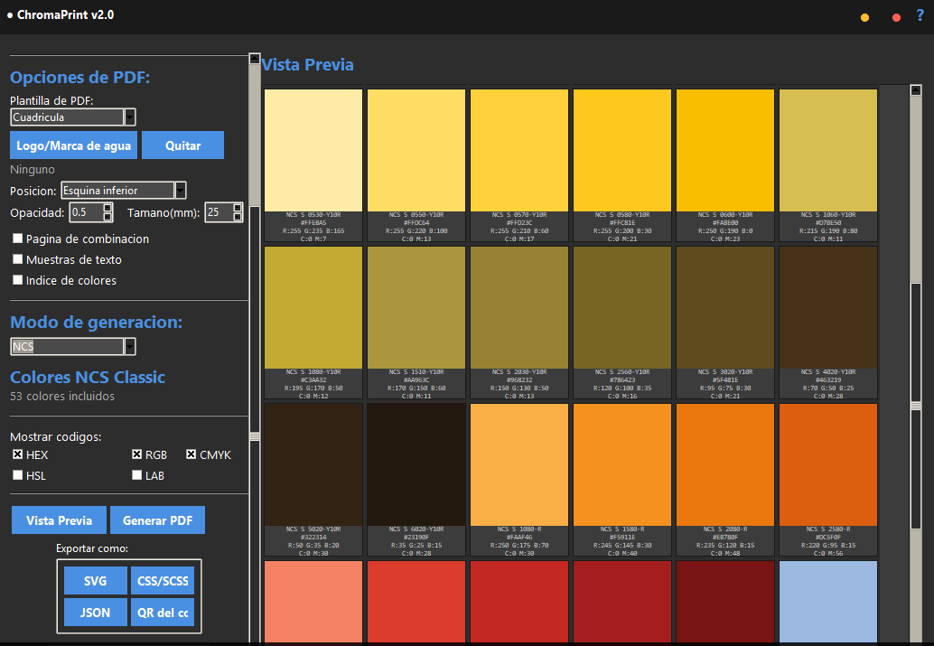Click the Logo/Marca de agua button
This screenshot has width=934, height=646.
pos(74,145)
